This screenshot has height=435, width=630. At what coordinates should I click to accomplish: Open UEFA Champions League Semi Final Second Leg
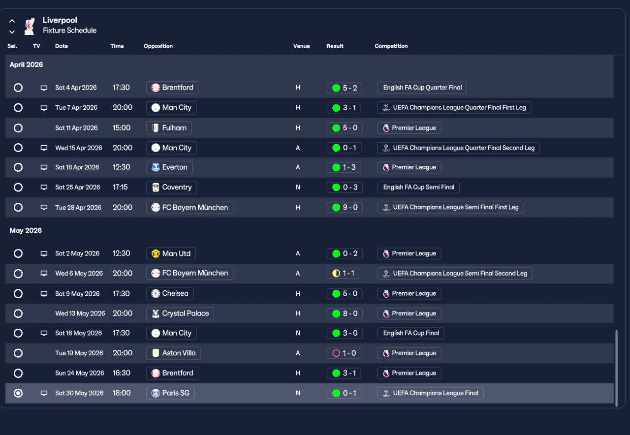coord(455,273)
